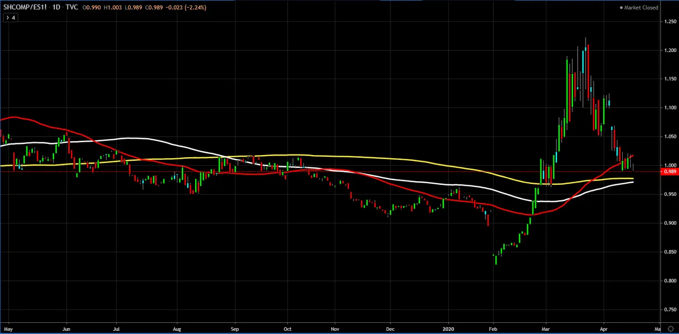Click the close value C0.989 in header
The width and height of the screenshot is (679, 334).
(154, 7)
